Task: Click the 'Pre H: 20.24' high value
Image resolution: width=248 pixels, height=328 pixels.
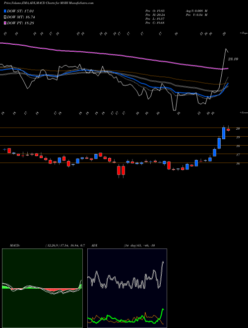Action: (x=155, y=15)
